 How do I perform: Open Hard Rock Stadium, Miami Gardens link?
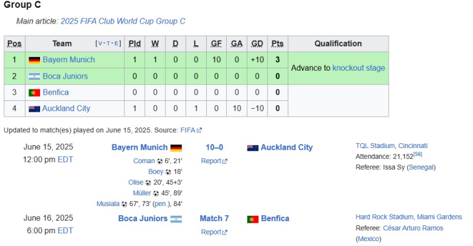pos(409,217)
